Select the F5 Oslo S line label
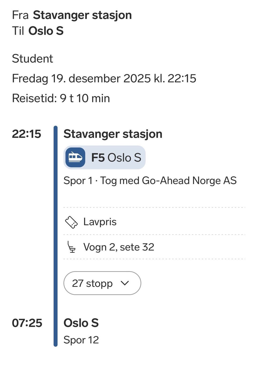 116,158
